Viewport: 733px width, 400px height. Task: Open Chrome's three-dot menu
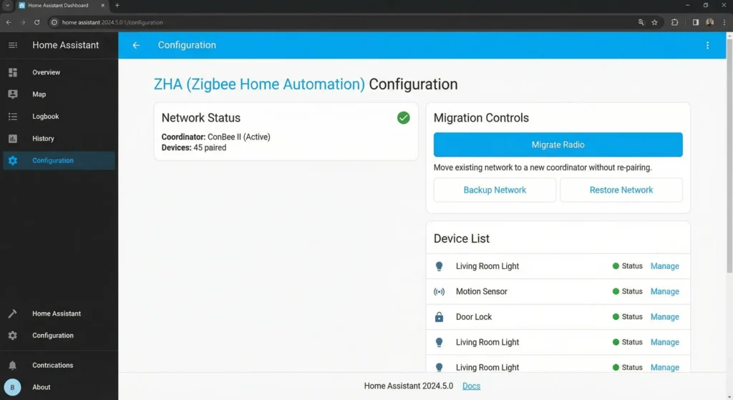click(x=724, y=22)
